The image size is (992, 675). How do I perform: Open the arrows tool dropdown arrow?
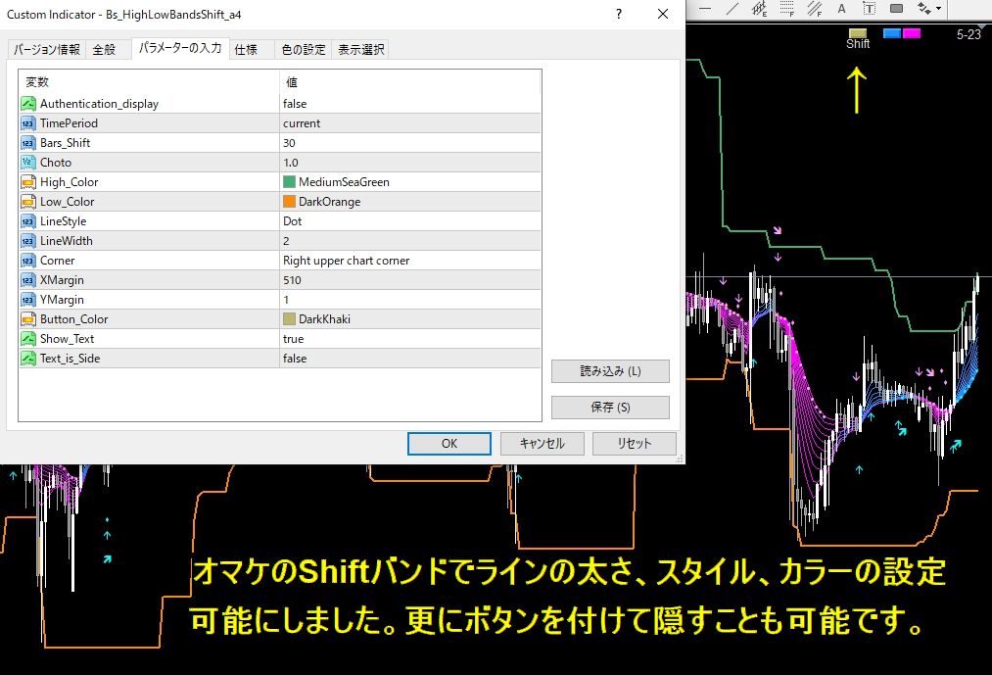point(939,9)
